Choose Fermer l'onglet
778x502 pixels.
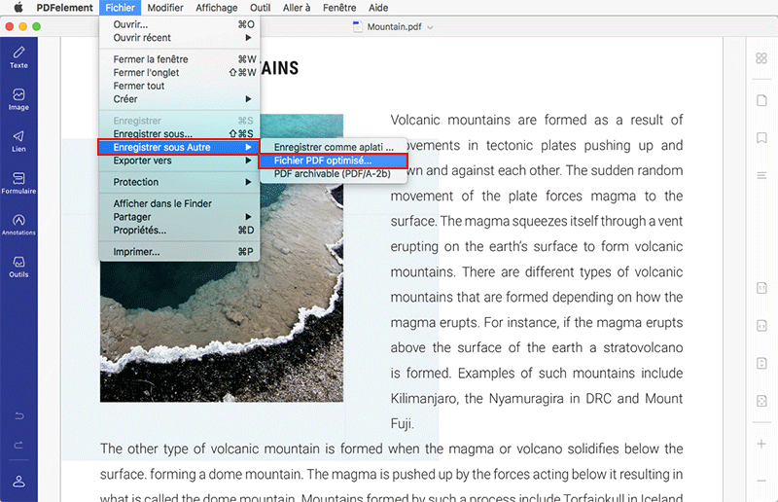(x=179, y=73)
